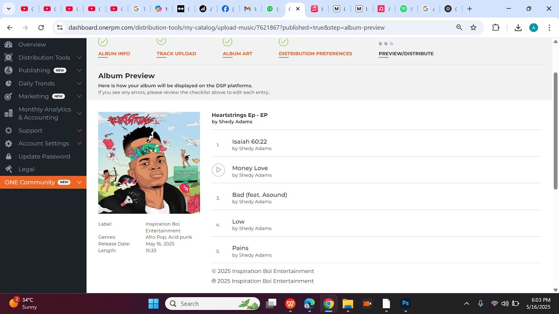Select the Update Password lock icon

click(9, 156)
